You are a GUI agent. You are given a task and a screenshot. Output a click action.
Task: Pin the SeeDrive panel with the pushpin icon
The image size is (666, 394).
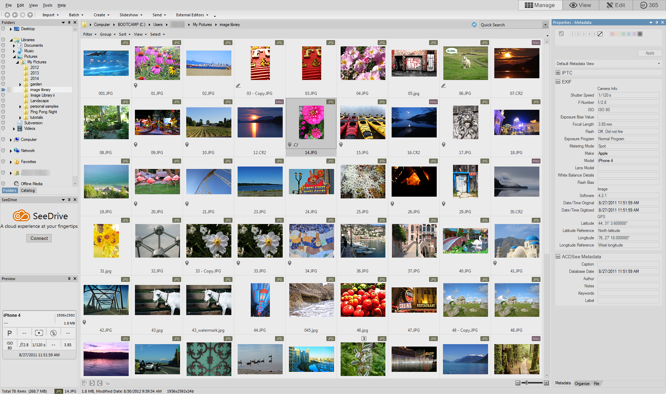(x=69, y=200)
